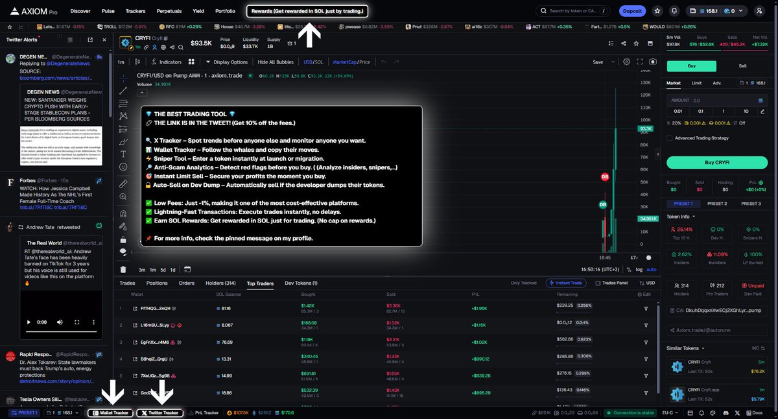Open the 1m interval selector in the chart toolbar
This screenshot has height=419, width=778.
[x=121, y=62]
